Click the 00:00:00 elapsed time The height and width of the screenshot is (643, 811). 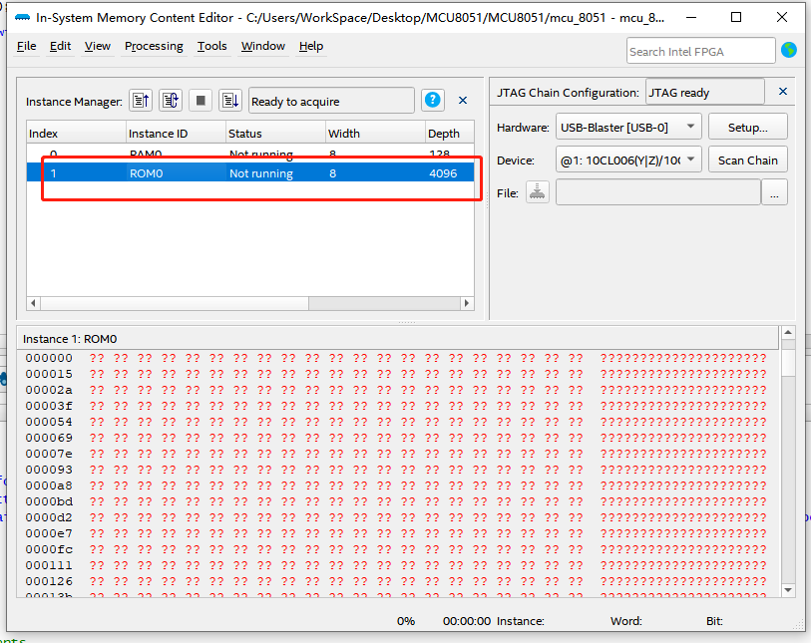(467, 621)
